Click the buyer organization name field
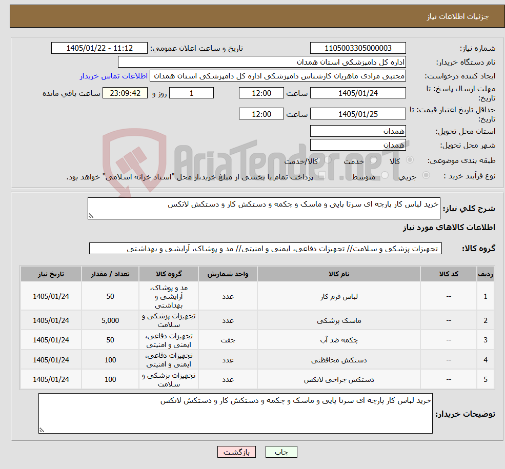505x469 pixels. click(x=262, y=62)
